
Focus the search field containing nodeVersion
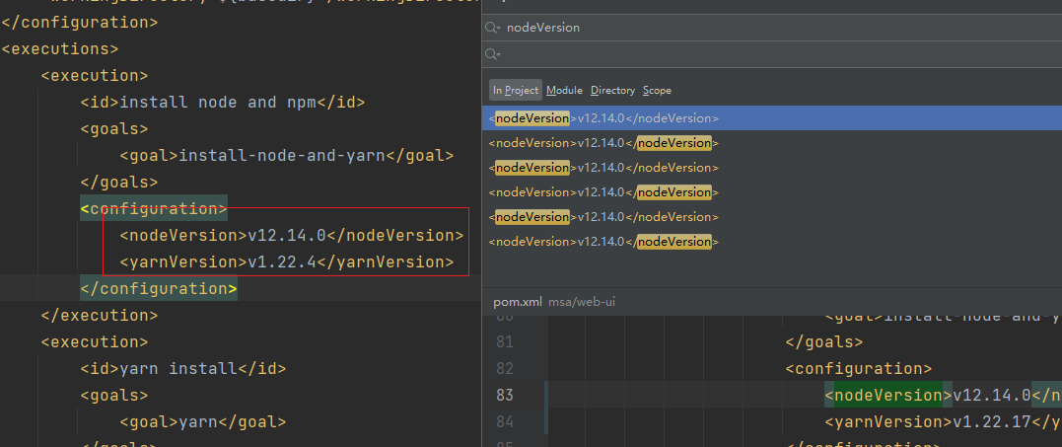772,28
